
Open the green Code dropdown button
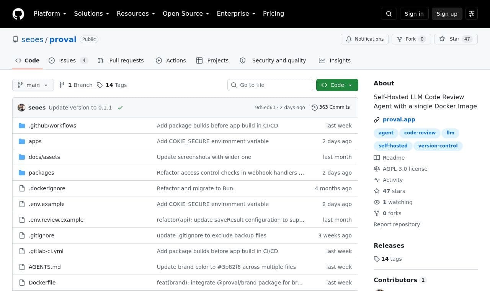337,85
